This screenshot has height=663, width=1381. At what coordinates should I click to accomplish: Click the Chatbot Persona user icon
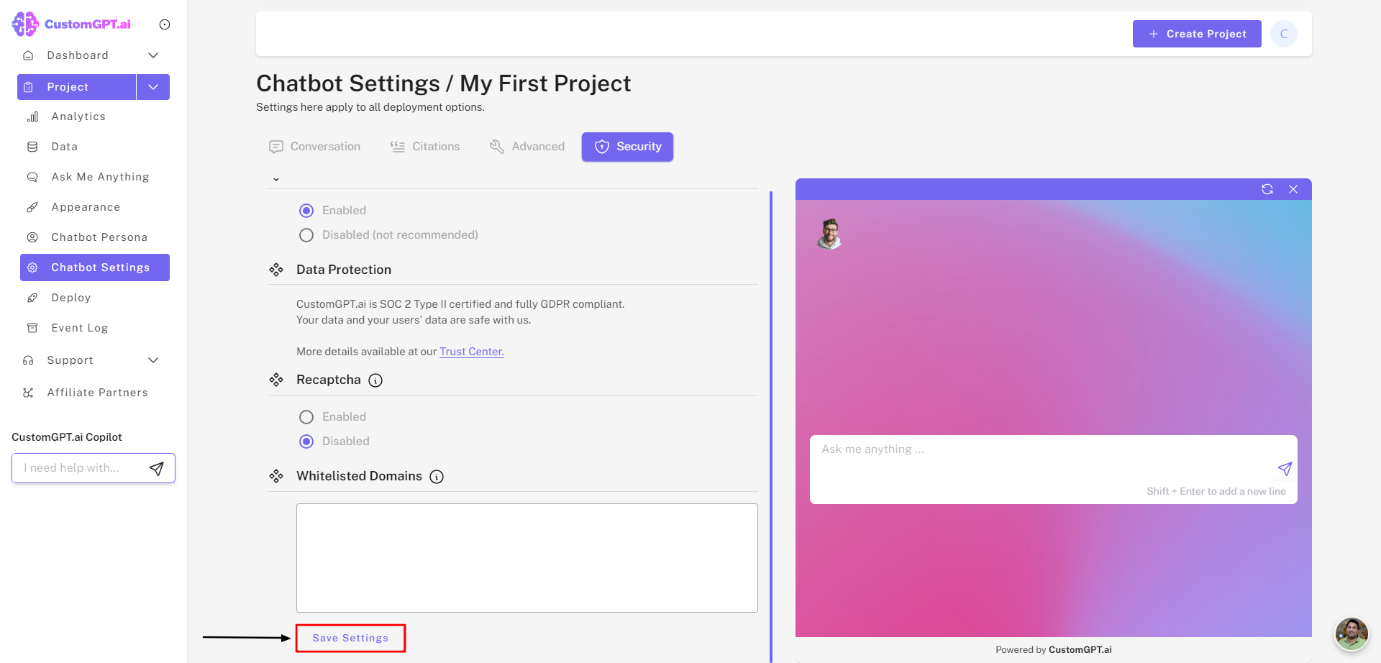[x=32, y=237]
